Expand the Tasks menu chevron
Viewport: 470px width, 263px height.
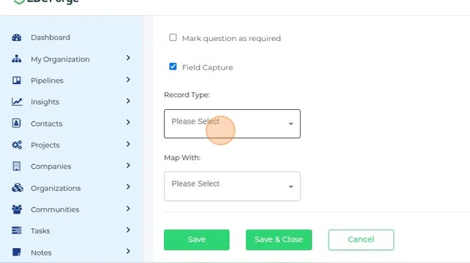pyautogui.click(x=128, y=230)
